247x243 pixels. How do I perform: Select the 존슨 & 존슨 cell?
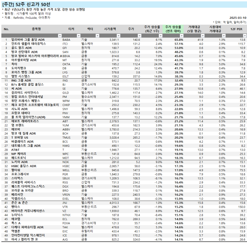[19, 203]
